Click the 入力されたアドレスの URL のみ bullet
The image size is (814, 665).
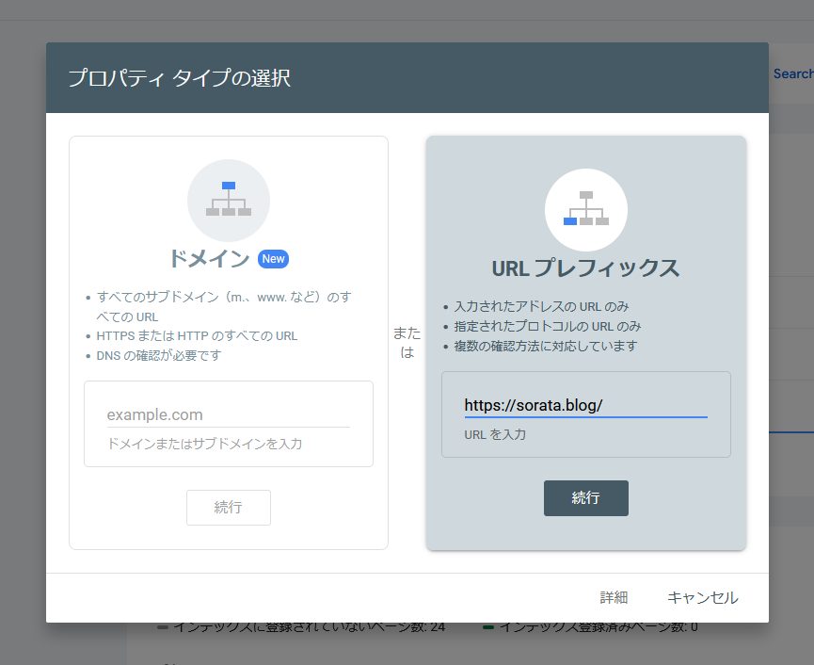click(541, 306)
